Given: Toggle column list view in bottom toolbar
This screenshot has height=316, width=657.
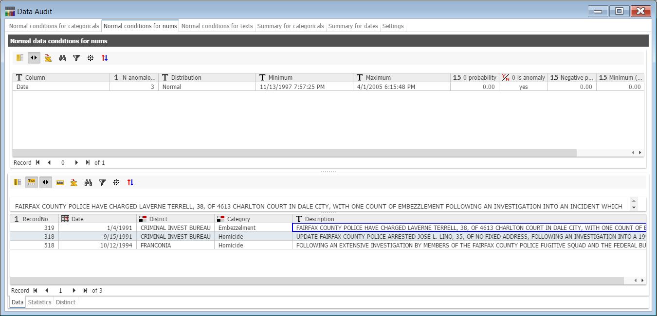Looking at the screenshot, I should point(17,182).
